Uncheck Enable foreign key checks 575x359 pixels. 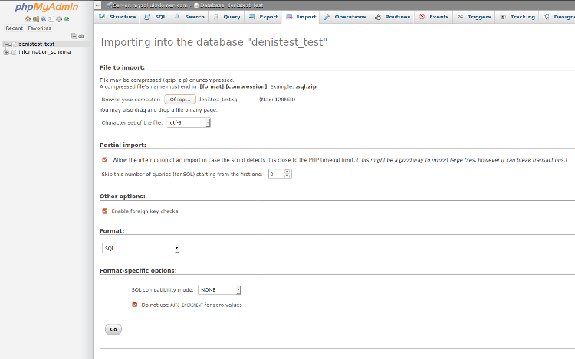105,211
